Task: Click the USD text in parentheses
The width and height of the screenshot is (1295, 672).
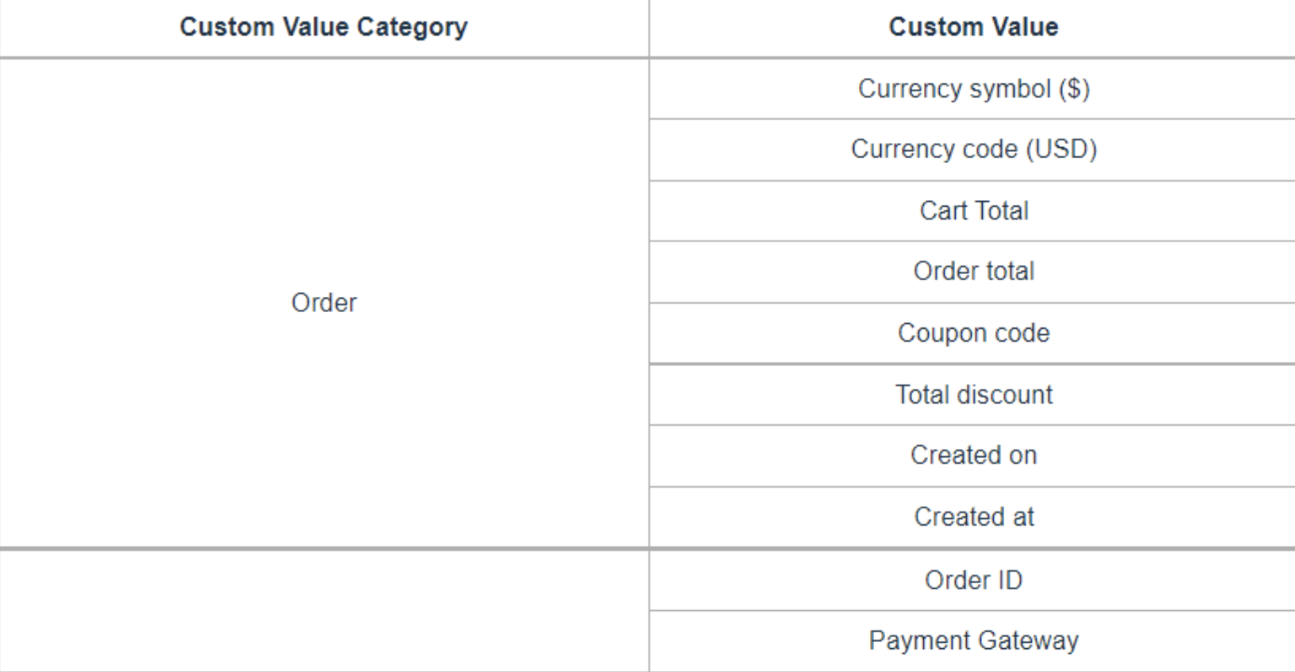Action: point(1061,149)
